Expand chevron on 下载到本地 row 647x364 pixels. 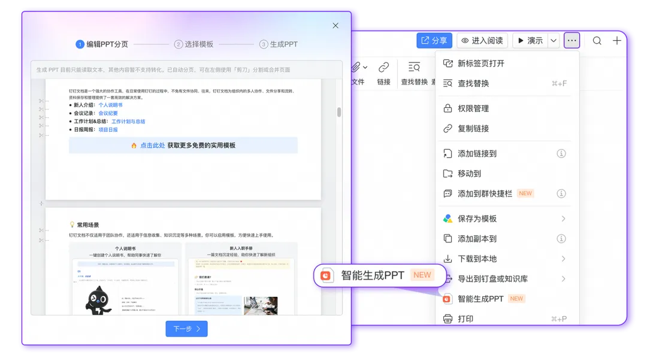(563, 259)
